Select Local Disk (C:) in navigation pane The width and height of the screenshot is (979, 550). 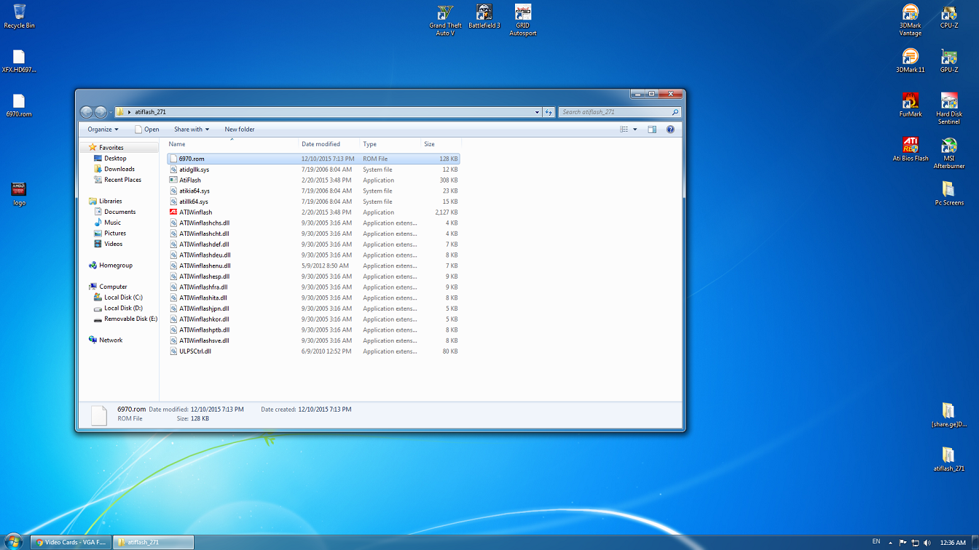[x=123, y=298]
